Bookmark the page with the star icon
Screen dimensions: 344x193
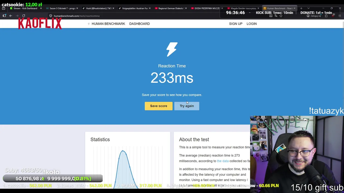[281, 16]
